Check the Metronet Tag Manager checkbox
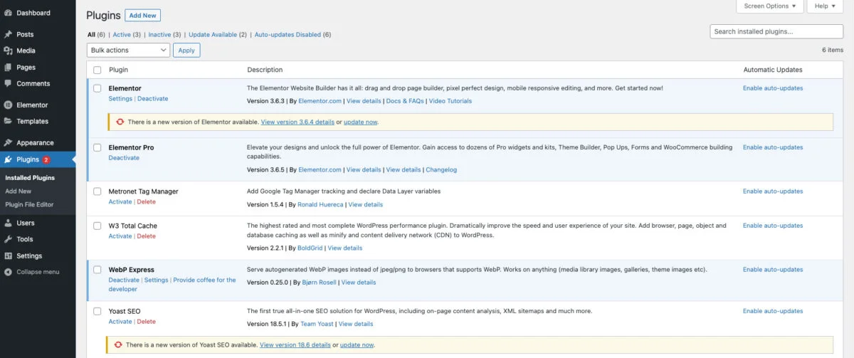This screenshot has height=358, width=854. pyautogui.click(x=97, y=191)
